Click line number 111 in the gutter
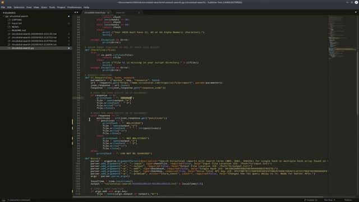This screenshot has width=359, height=202. coord(78,191)
